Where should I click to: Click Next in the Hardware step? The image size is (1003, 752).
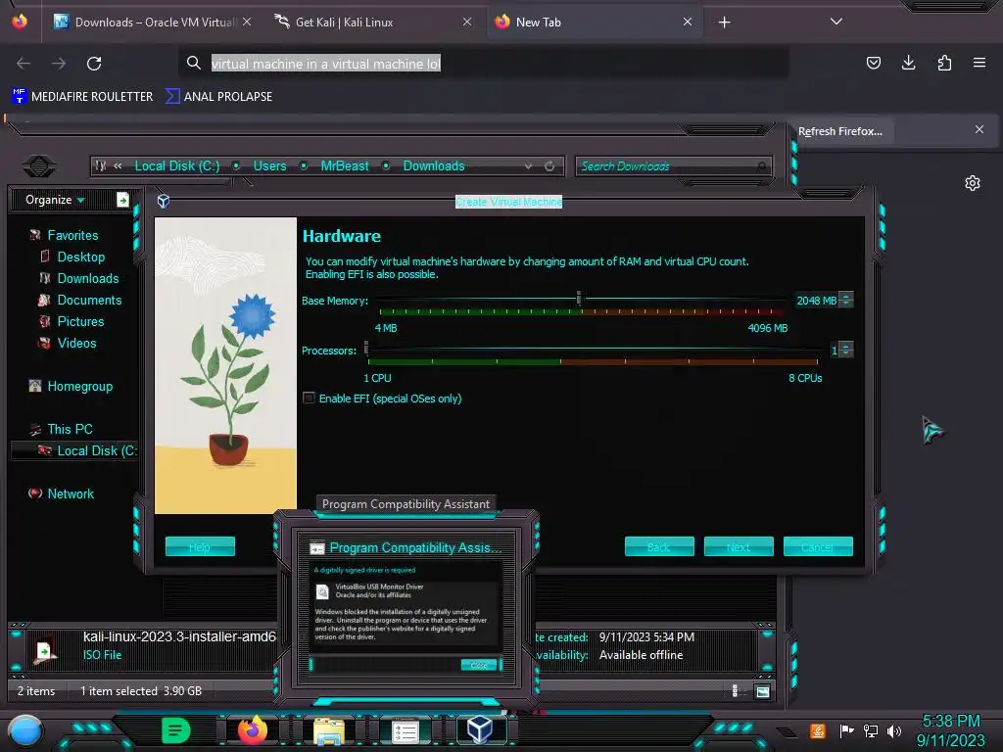739,546
